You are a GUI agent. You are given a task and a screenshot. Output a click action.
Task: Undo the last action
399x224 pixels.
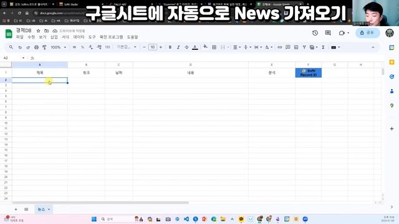pos(20,47)
